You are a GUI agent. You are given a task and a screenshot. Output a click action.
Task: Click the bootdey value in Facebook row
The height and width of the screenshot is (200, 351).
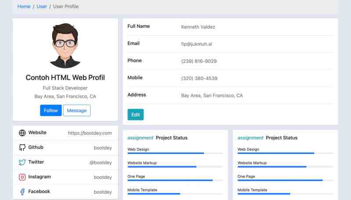click(x=103, y=192)
